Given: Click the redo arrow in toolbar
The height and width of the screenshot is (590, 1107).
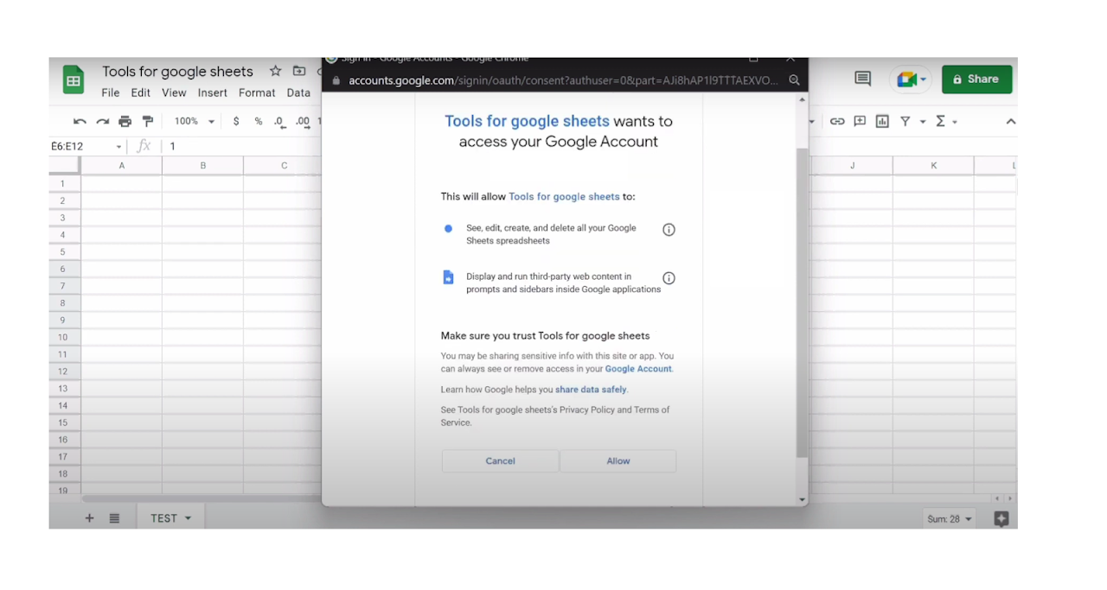Looking at the screenshot, I should (x=102, y=122).
